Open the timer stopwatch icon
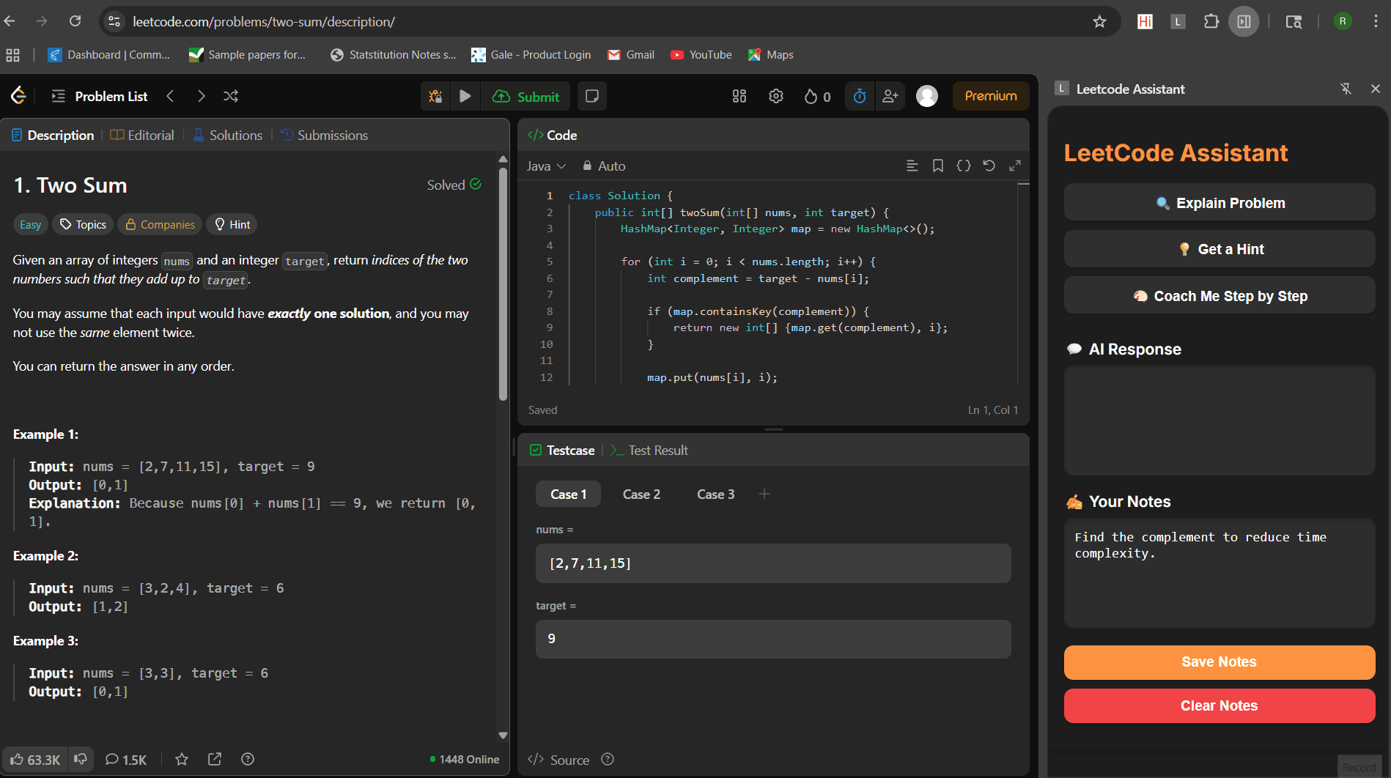 click(x=860, y=96)
